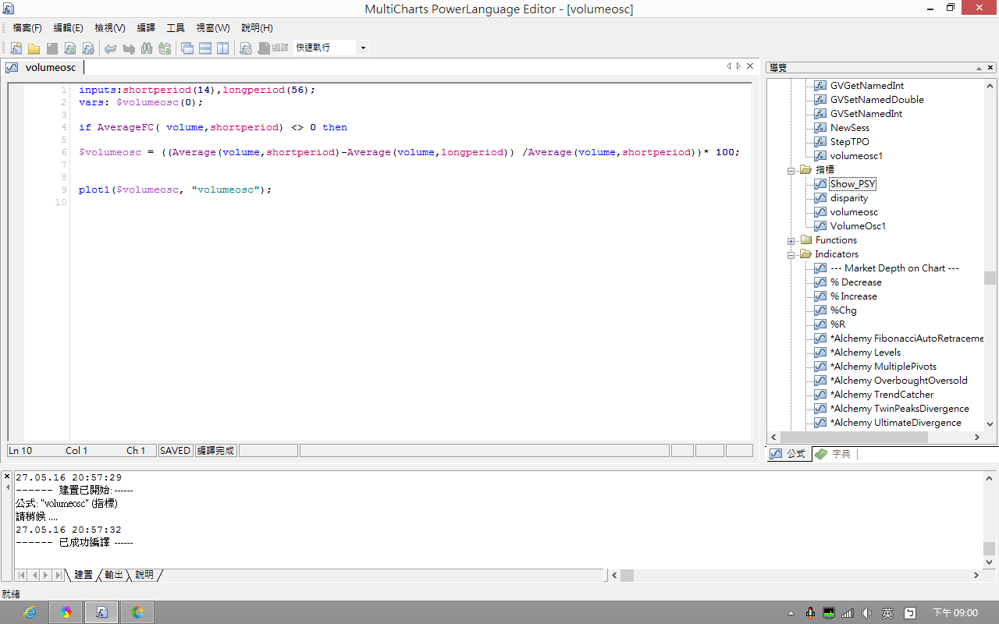Click the binoculars find icon

tap(147, 48)
